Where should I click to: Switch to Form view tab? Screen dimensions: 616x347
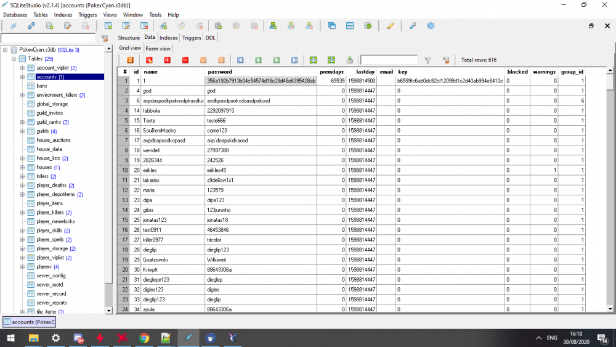point(158,49)
